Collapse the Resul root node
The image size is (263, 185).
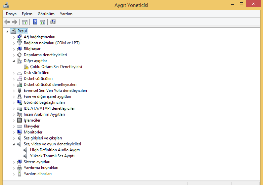tap(7, 31)
